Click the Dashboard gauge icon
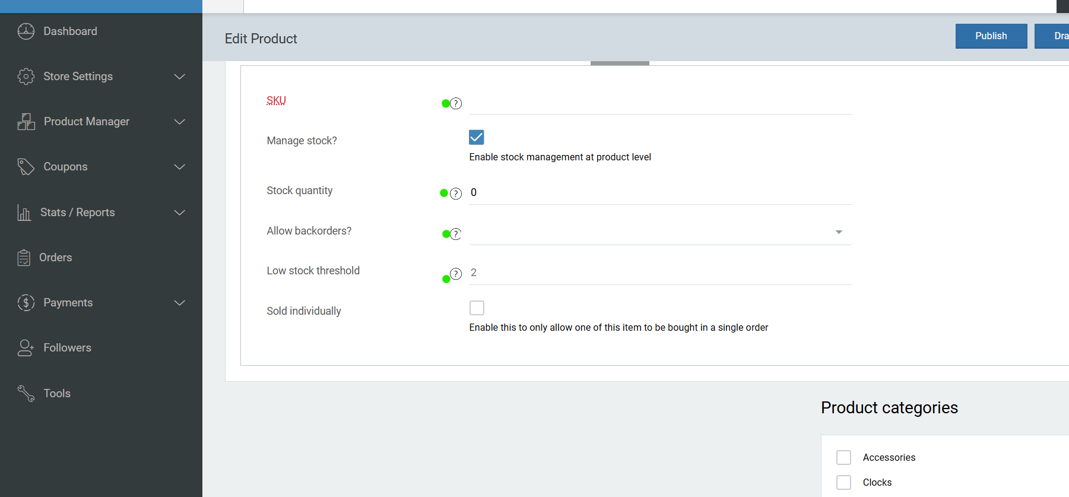This screenshot has width=1069, height=497. pyautogui.click(x=26, y=31)
